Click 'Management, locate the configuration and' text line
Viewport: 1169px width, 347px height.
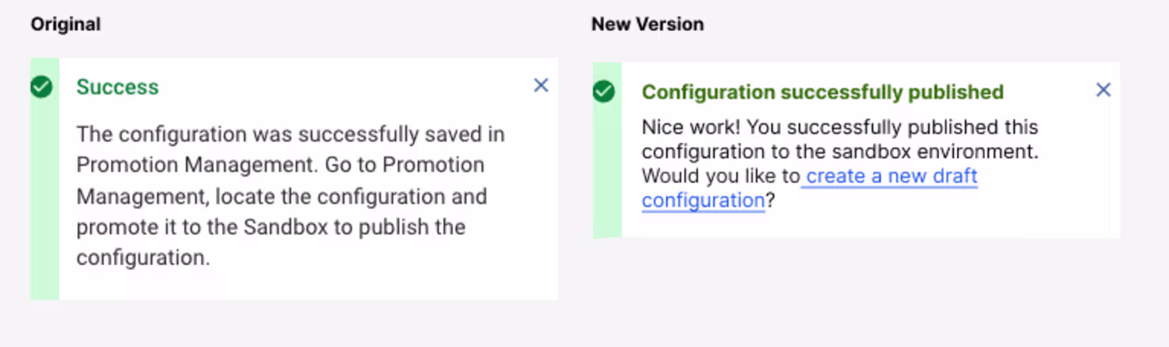(x=281, y=196)
